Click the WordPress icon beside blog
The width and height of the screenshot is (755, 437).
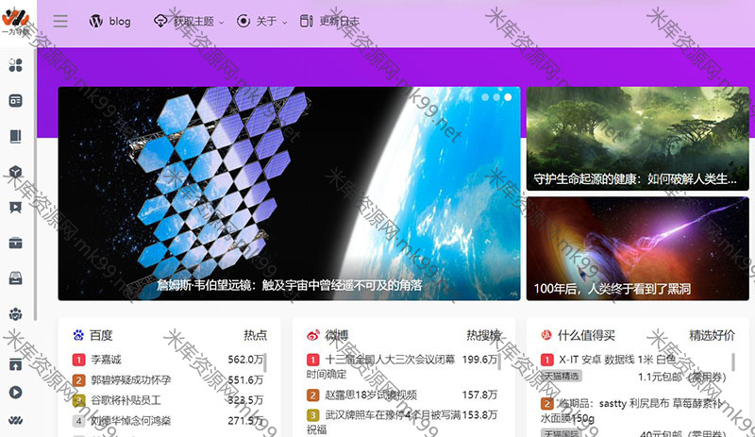point(96,21)
